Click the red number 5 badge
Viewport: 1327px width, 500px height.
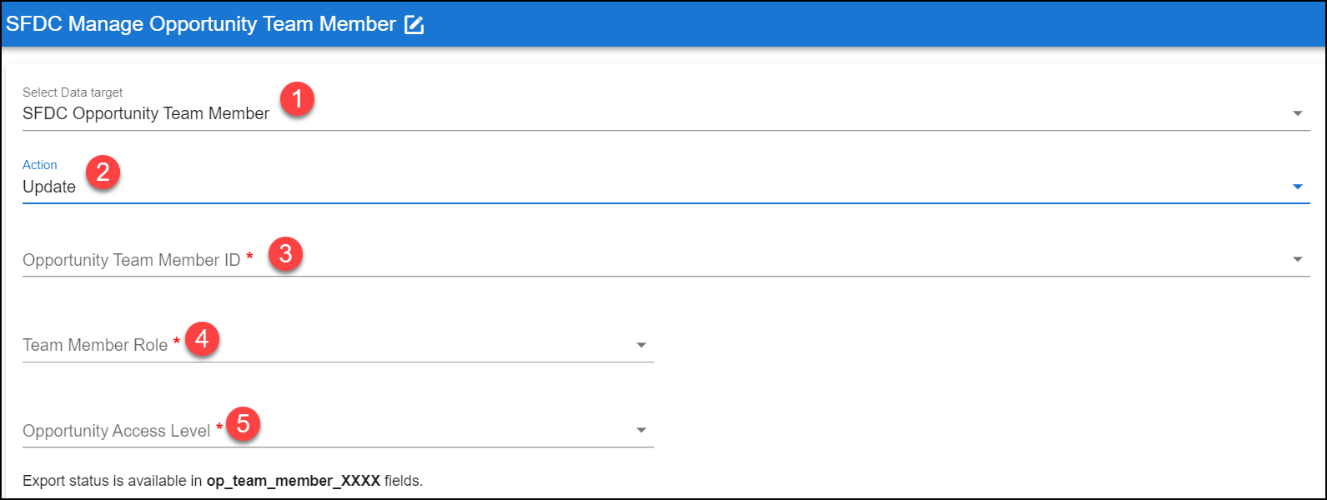(243, 424)
